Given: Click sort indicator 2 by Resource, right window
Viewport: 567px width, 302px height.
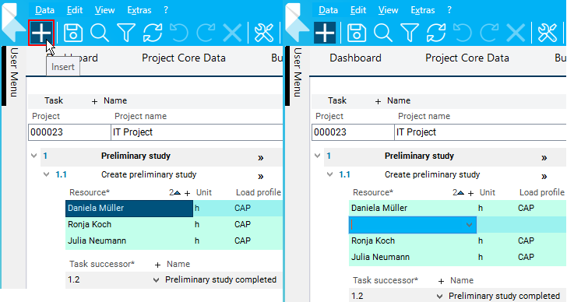Looking at the screenshot, I should pos(458,192).
